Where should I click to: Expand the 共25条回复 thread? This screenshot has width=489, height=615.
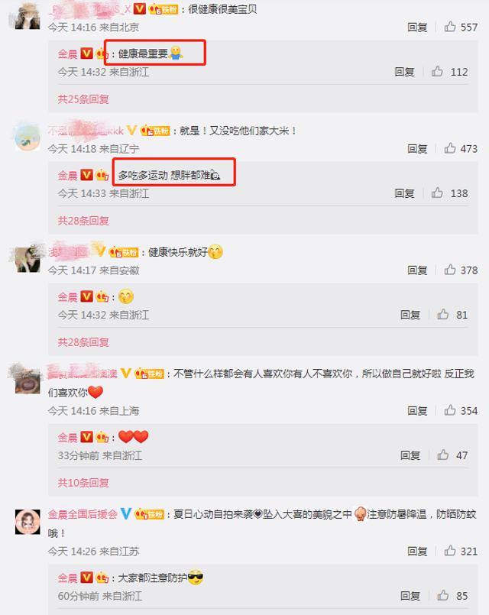83,99
